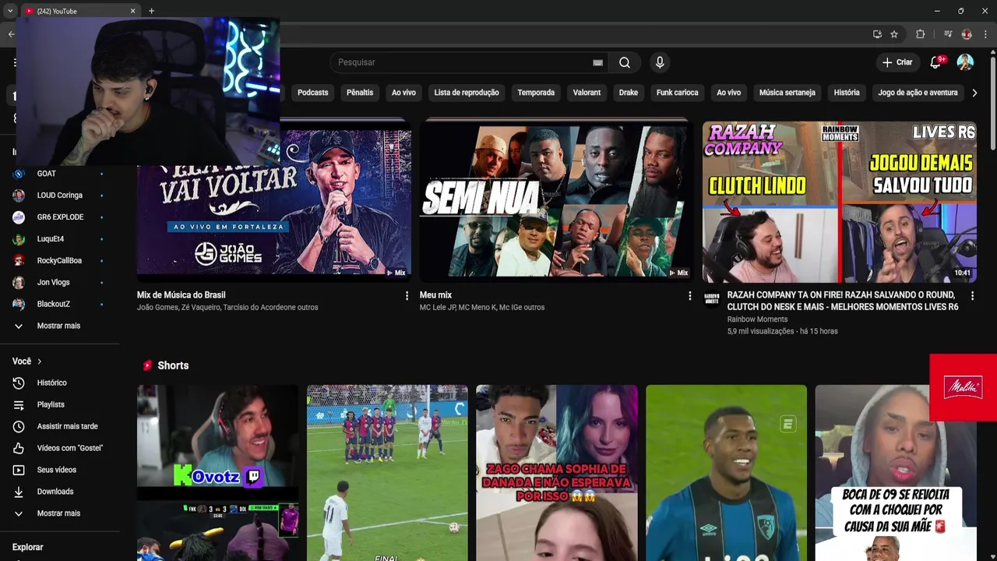Open the LOUD Coringa channel
Screen dimensions: 997x561
58,196
